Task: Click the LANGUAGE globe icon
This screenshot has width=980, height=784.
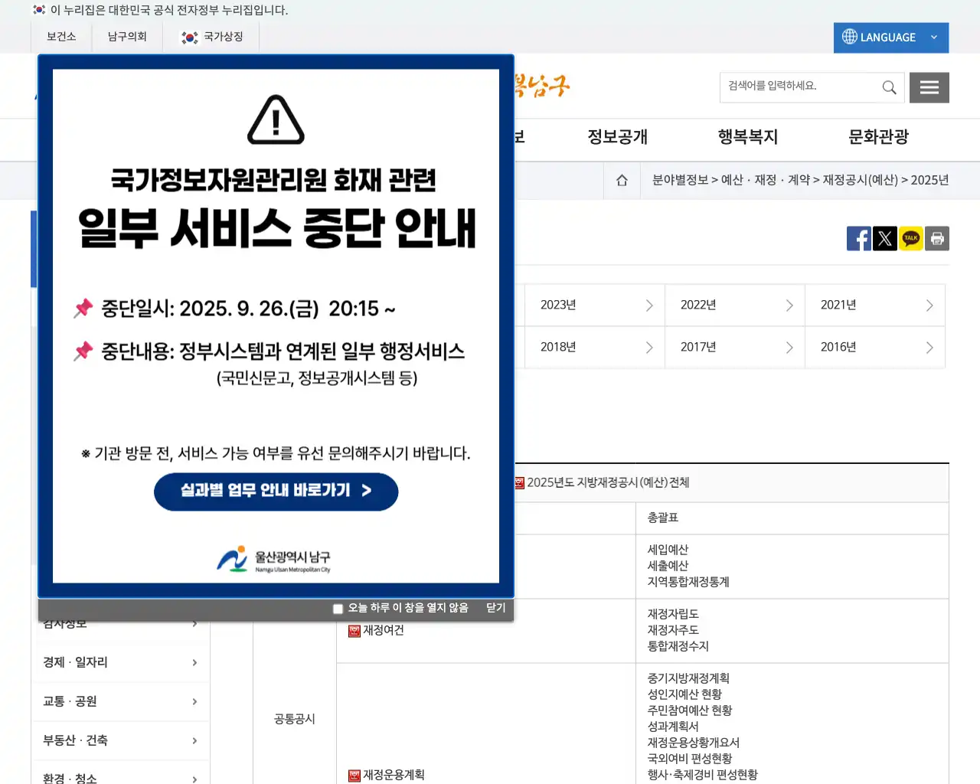Action: 850,37
